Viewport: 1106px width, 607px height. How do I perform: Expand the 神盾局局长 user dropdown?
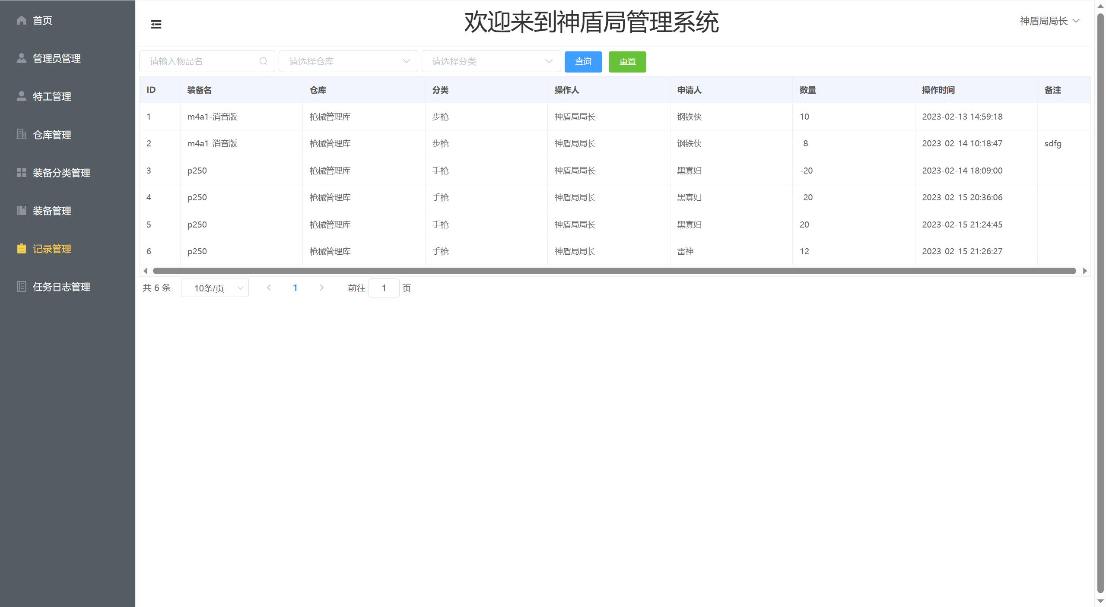click(1049, 21)
